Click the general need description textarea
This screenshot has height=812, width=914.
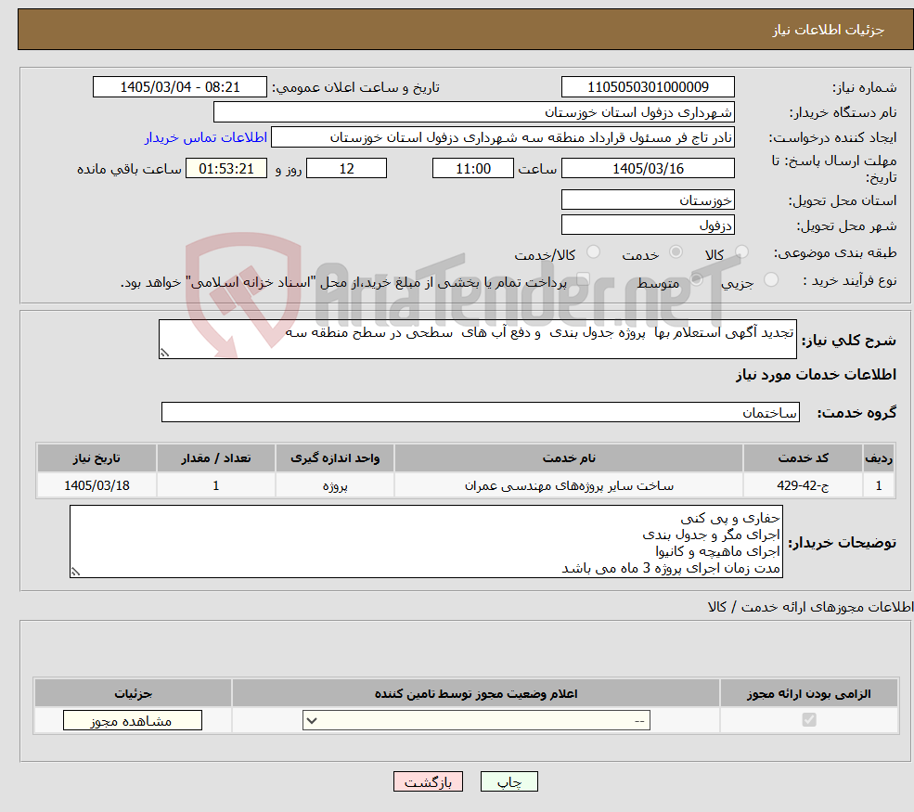coord(477,340)
